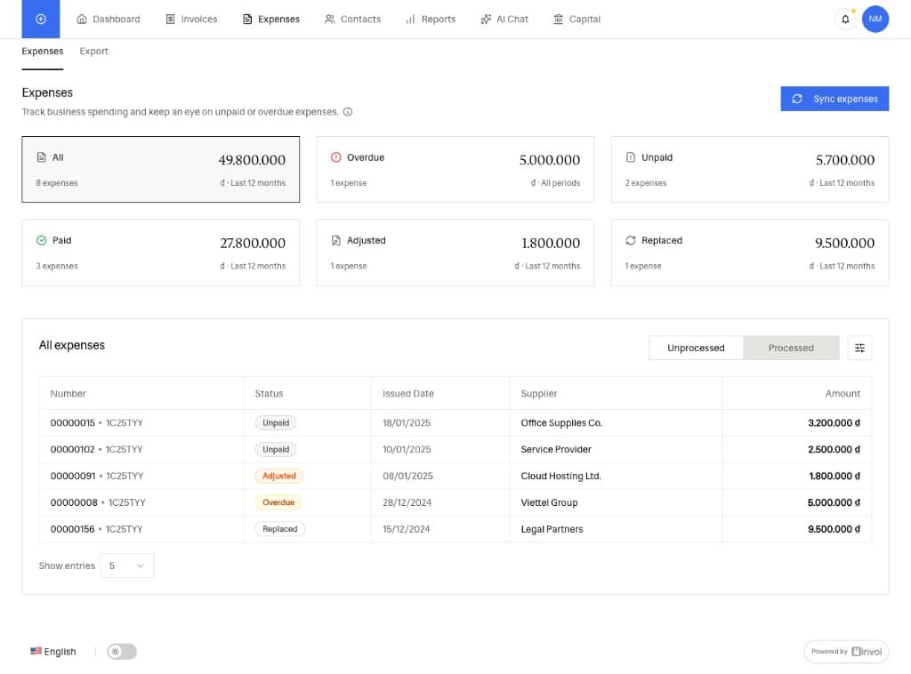911x674 pixels.
Task: Open the table filter settings icon
Action: pyautogui.click(x=859, y=348)
